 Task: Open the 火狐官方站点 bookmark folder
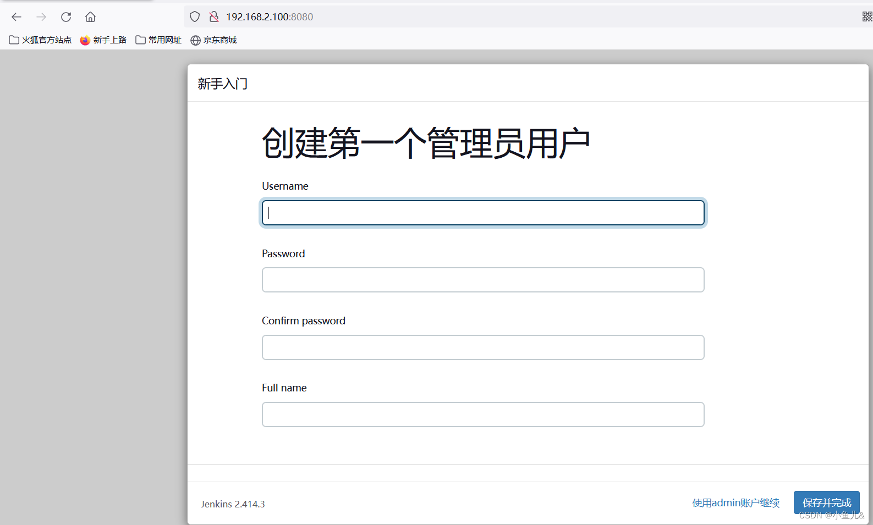[x=40, y=40]
